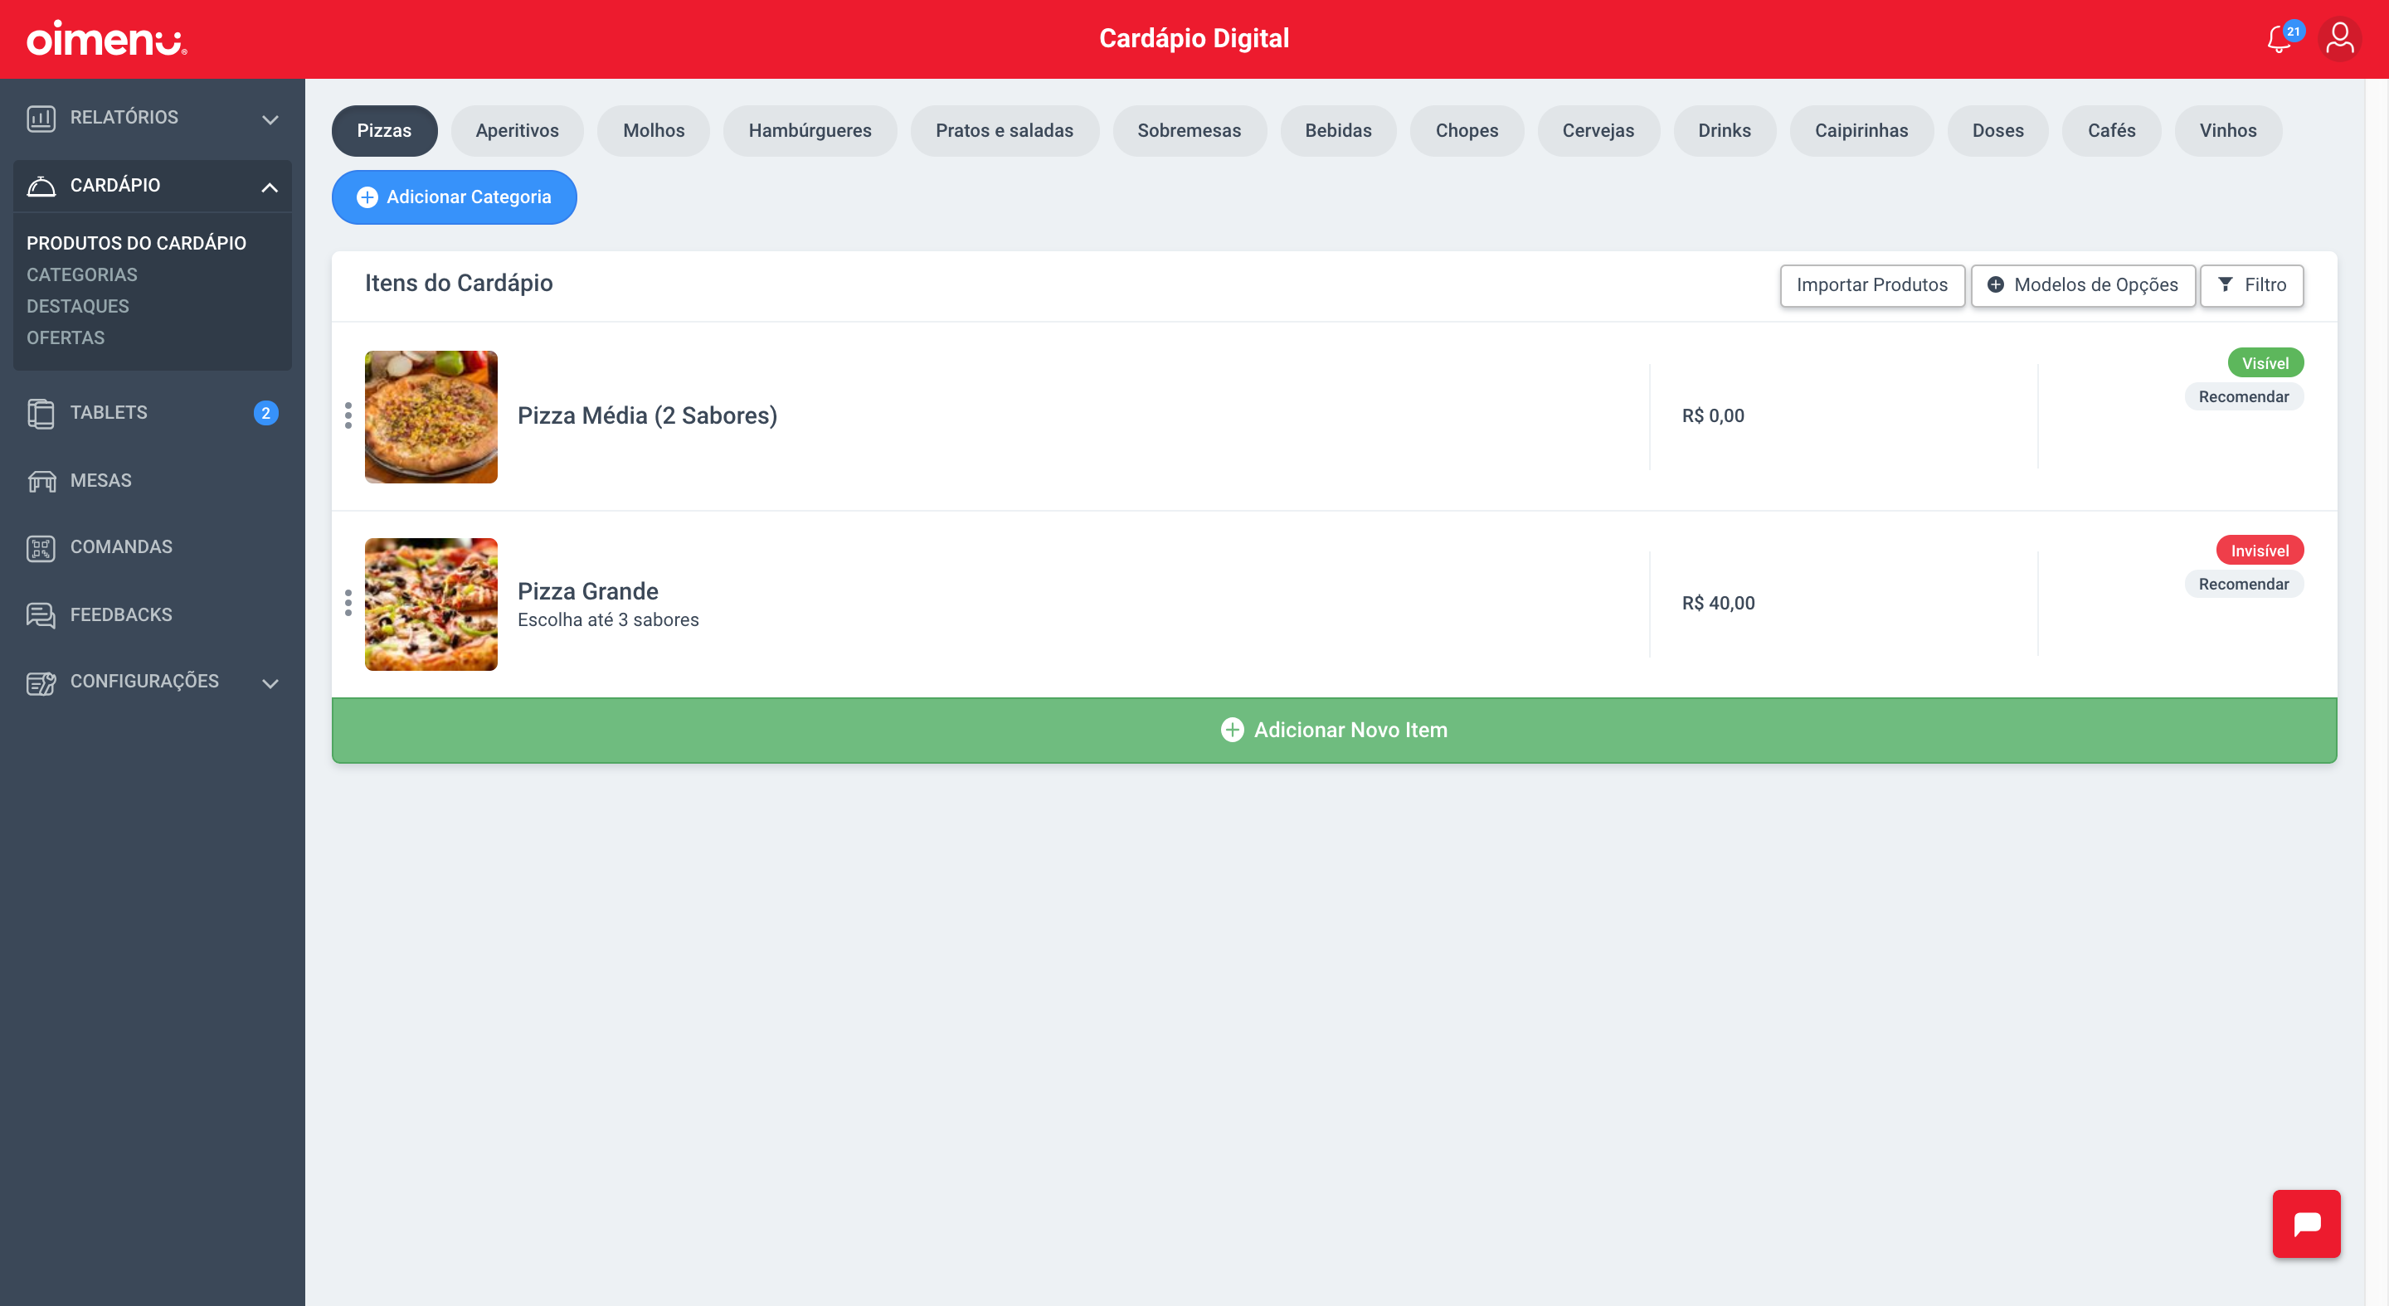Open options dots for Pizza Grande

click(x=348, y=604)
